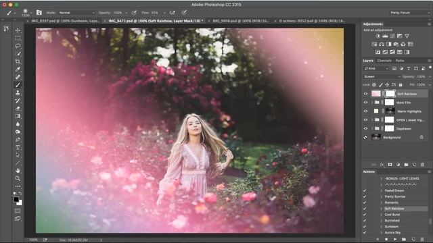Select the Clone Stamp tool

coord(18,92)
